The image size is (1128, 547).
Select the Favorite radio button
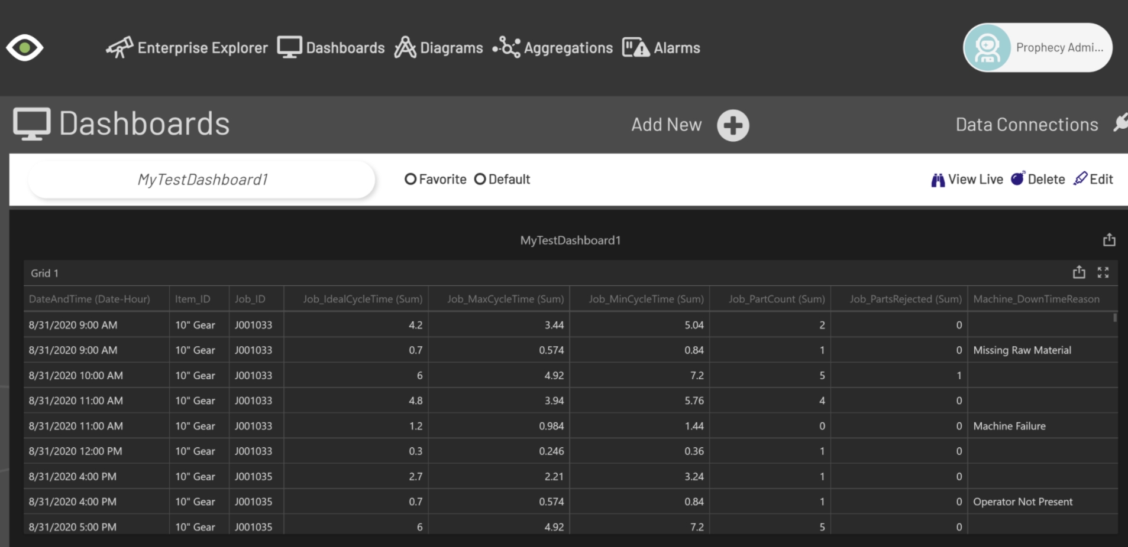click(411, 179)
